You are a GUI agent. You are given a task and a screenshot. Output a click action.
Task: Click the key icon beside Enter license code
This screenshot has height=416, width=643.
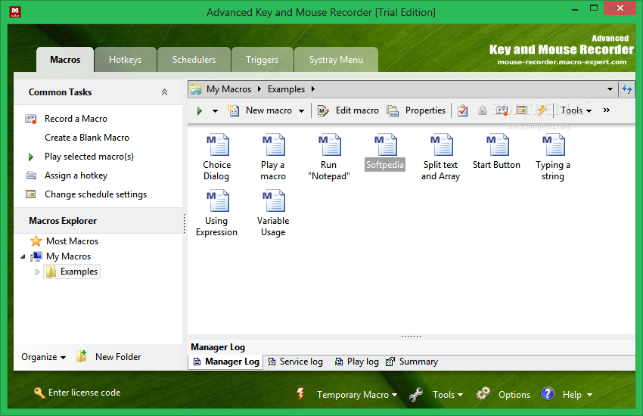coord(39,393)
